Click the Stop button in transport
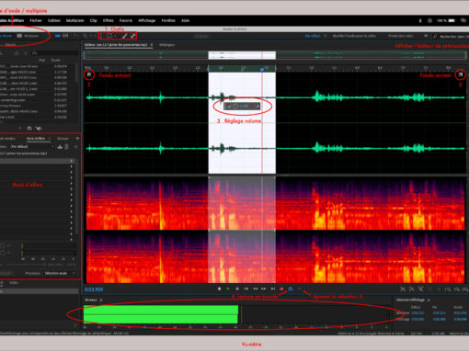 [219, 289]
